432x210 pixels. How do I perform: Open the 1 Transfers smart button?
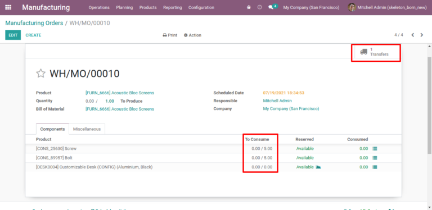(376, 52)
